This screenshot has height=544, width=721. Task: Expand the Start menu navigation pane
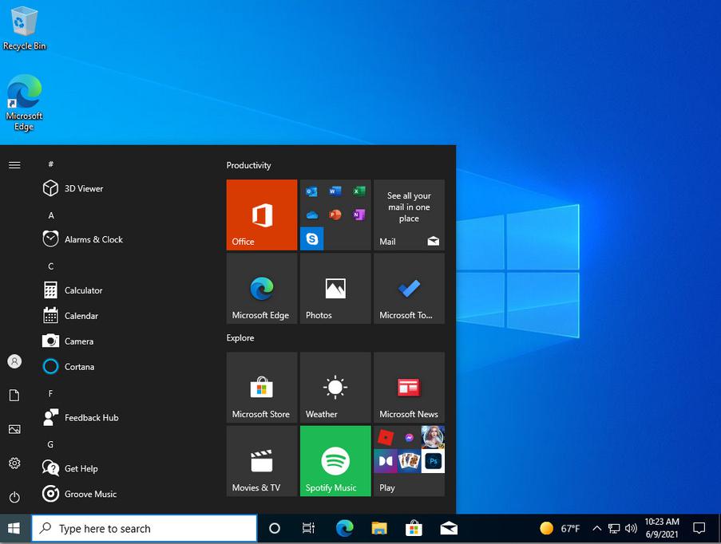[x=14, y=164]
